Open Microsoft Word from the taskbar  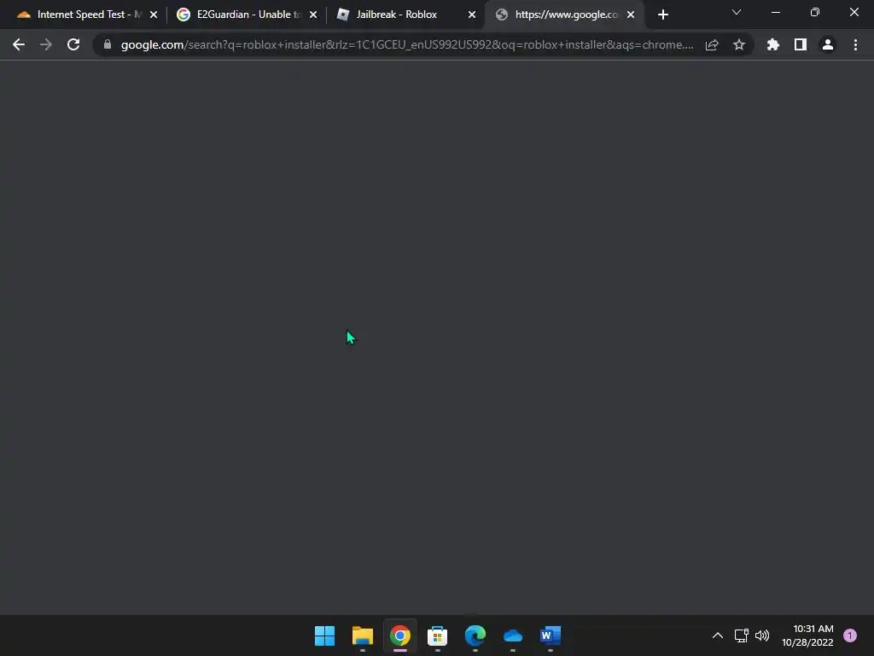tap(551, 635)
